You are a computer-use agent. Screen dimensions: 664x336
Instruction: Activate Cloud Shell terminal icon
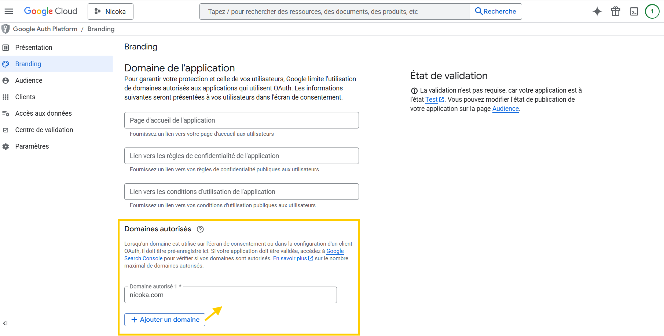[634, 11]
